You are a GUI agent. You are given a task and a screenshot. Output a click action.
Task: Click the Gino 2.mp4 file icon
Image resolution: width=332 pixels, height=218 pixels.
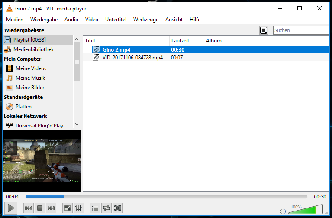tap(97, 49)
